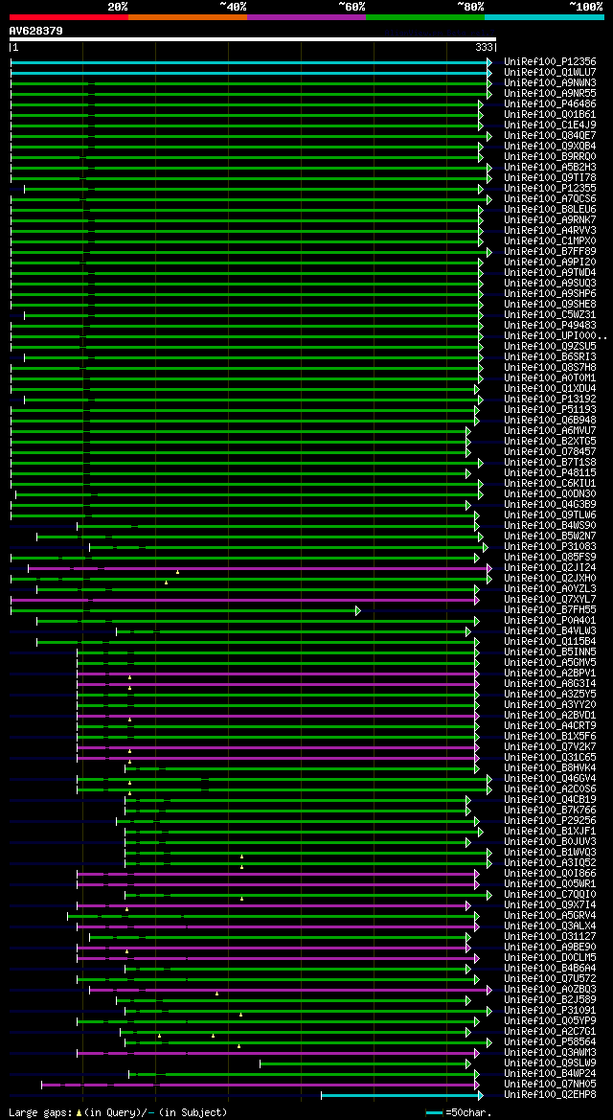Select the UniRef100_P49483 label
The height and width of the screenshot is (1120, 613).
[x=550, y=326]
